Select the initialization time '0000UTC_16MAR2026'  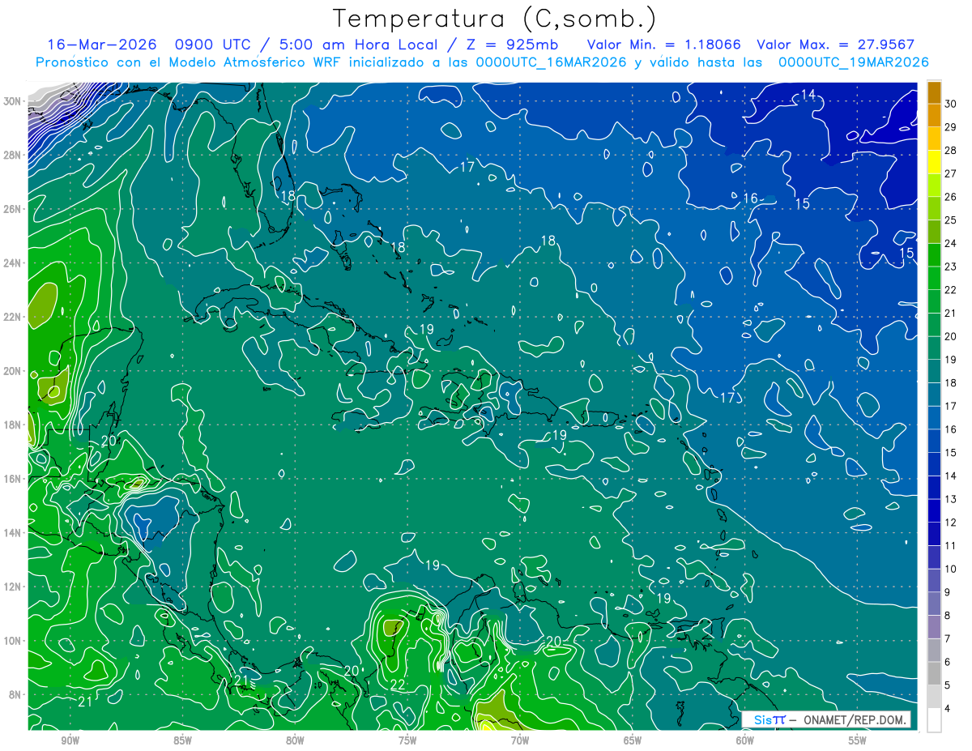click(549, 62)
